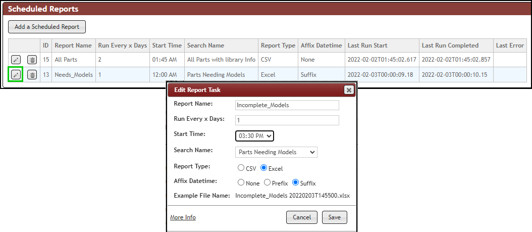The height and width of the screenshot is (232, 532).
Task: Click 2022-02-02T01:45:02.617 timestamp
Action: (382, 60)
